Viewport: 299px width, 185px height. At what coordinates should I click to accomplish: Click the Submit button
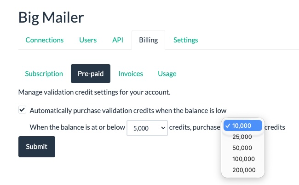tap(37, 147)
